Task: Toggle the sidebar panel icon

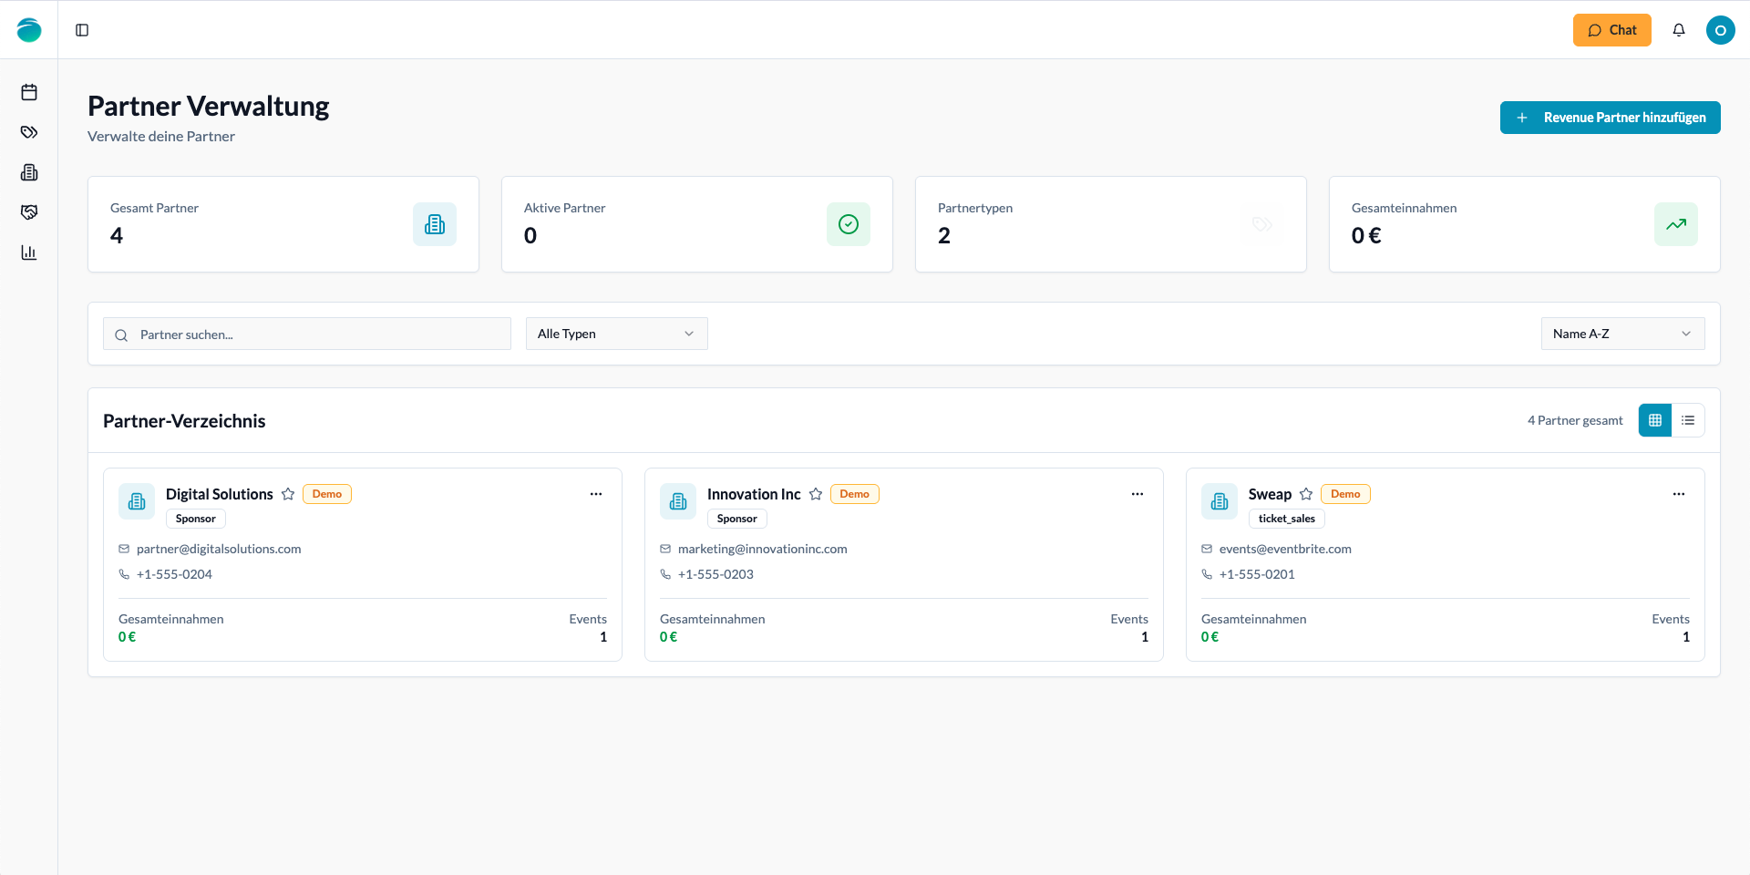Action: click(82, 30)
